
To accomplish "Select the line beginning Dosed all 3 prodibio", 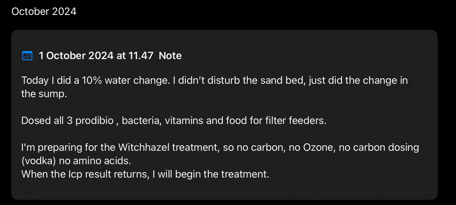I will click(x=174, y=121).
